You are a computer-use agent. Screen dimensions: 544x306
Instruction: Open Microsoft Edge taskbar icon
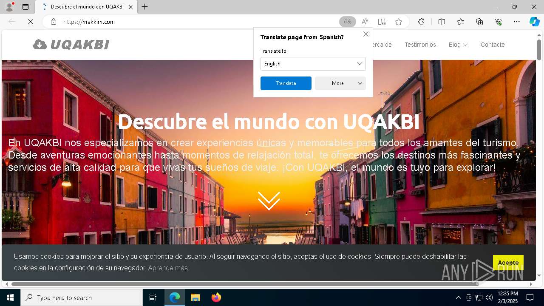(x=175, y=297)
